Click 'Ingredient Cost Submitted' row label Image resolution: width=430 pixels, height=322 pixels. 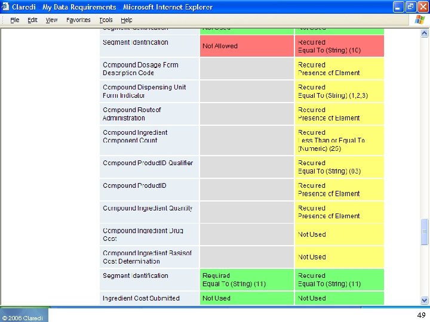[x=141, y=298]
